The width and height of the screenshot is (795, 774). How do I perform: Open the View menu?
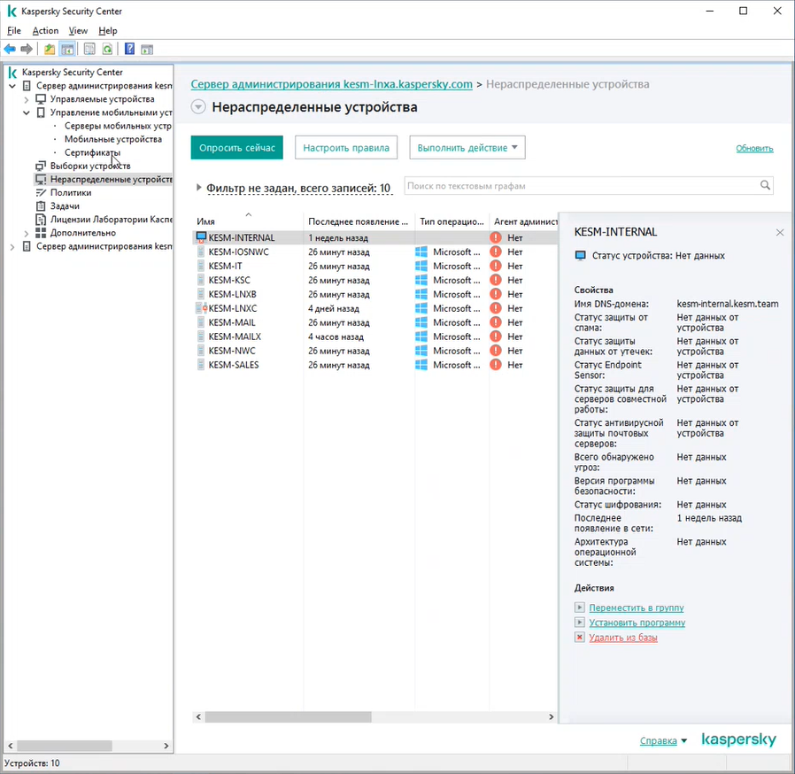pyautogui.click(x=78, y=31)
